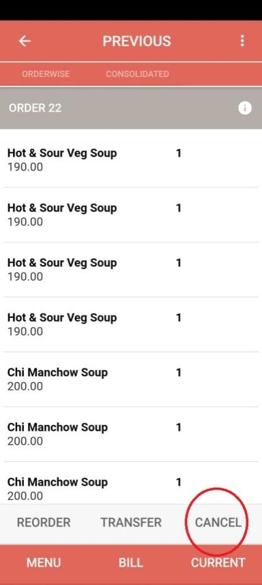
Task: Open the Bill section
Action: tap(130, 563)
